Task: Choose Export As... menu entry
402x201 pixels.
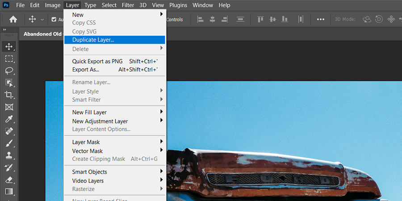Action: (115, 70)
